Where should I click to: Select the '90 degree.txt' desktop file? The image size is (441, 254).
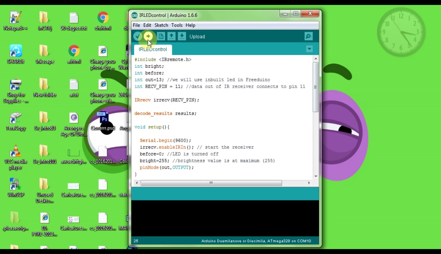pos(74,21)
